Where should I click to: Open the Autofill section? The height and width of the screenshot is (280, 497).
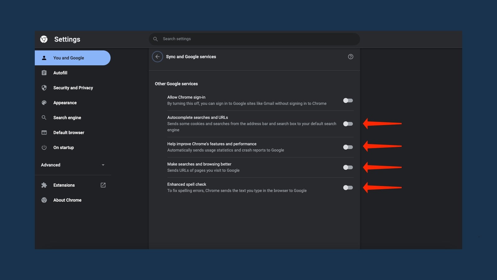73,73
